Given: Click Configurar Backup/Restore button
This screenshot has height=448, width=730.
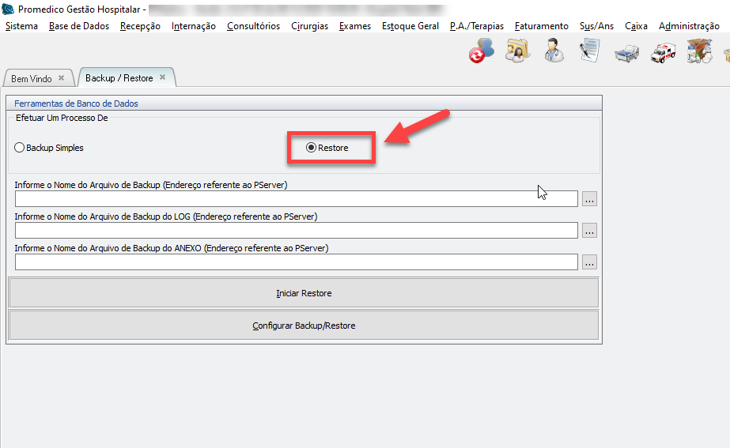Looking at the screenshot, I should point(304,326).
